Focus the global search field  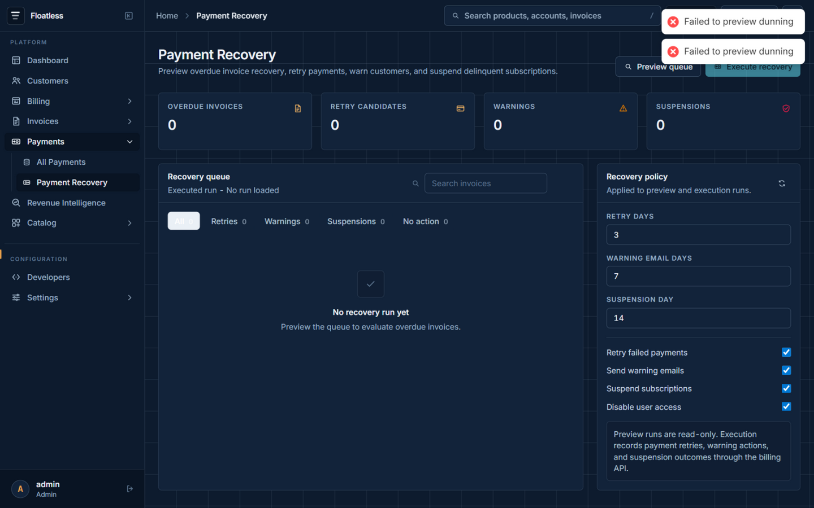(552, 16)
